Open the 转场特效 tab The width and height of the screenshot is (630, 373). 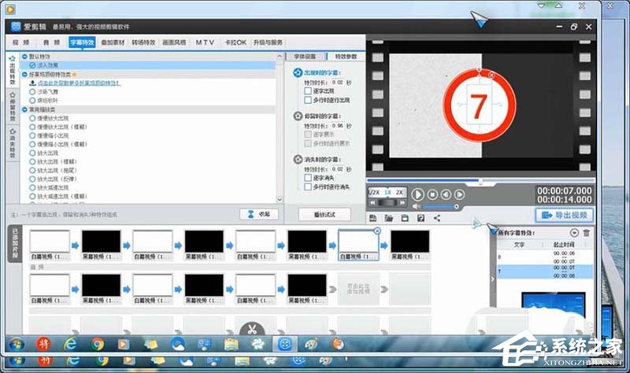pyautogui.click(x=143, y=42)
